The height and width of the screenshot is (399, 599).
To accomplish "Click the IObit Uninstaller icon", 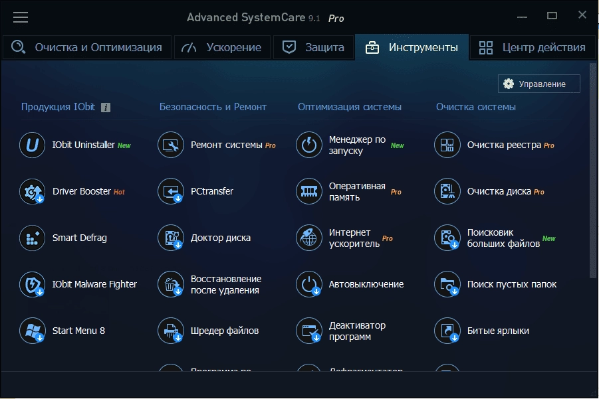I will click(x=33, y=145).
